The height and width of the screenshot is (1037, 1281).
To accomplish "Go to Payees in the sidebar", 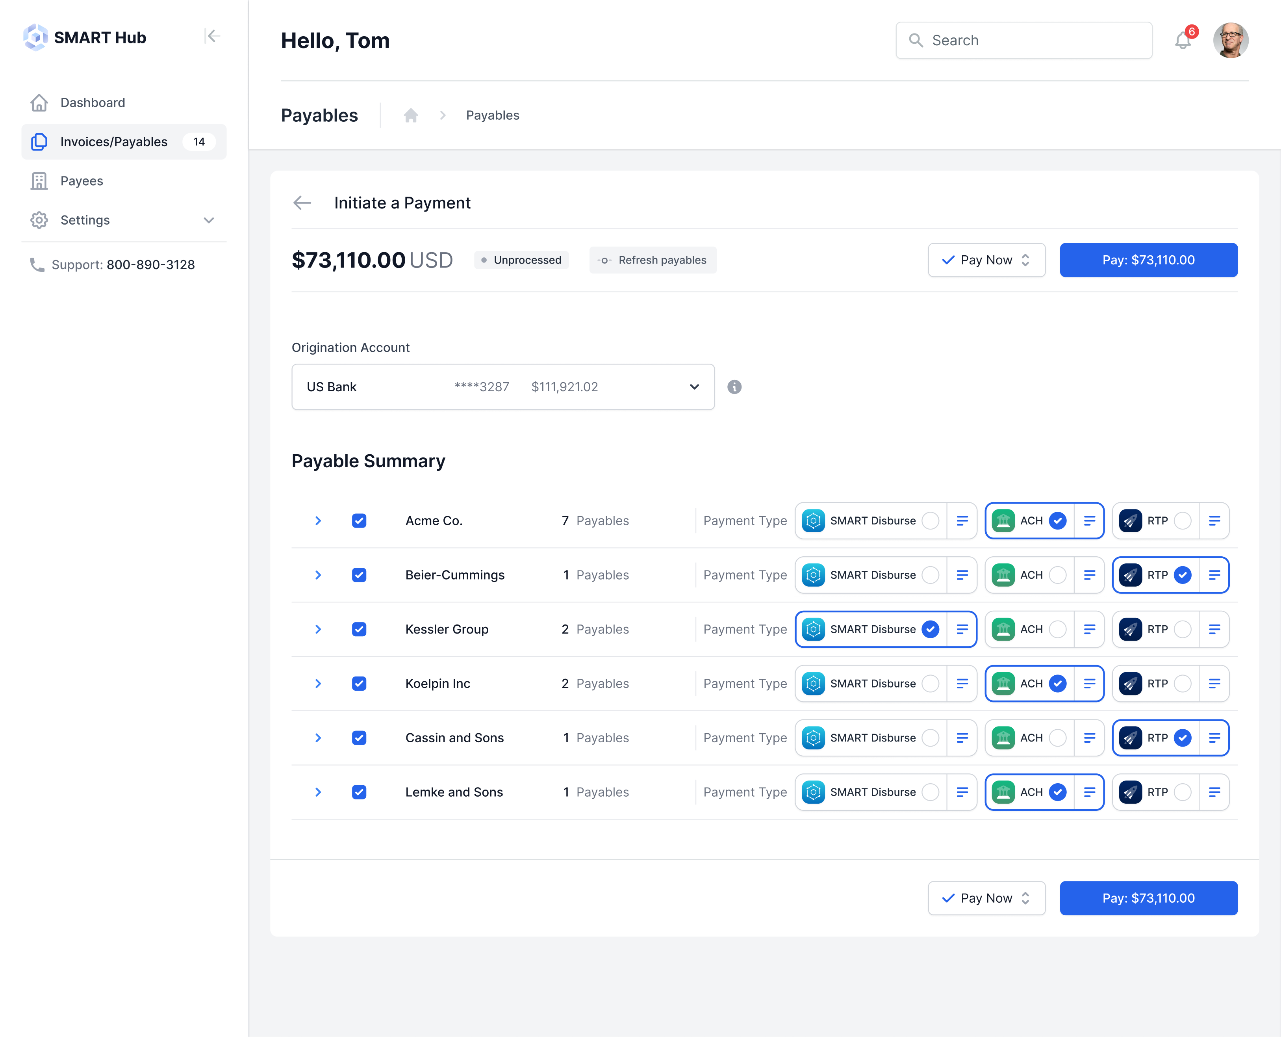I will 82,181.
